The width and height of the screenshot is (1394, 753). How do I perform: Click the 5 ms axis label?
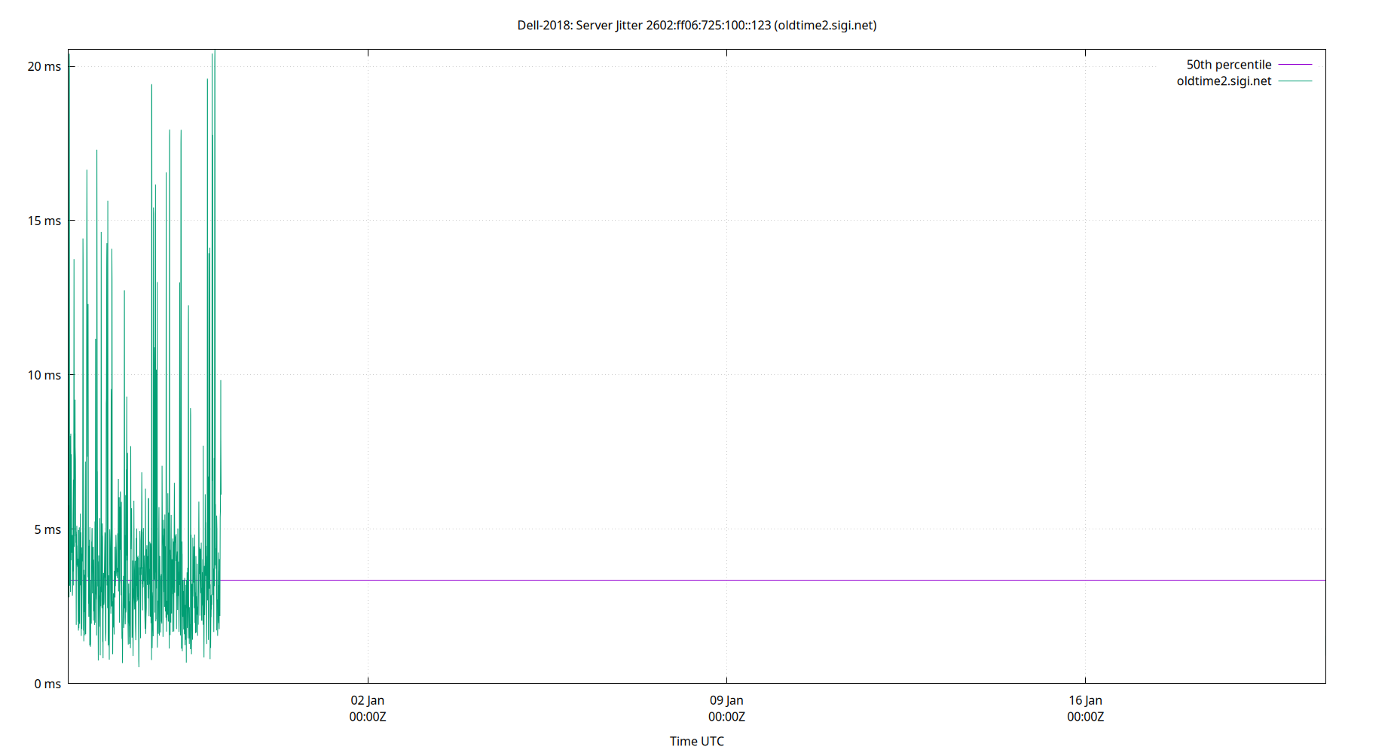point(47,529)
